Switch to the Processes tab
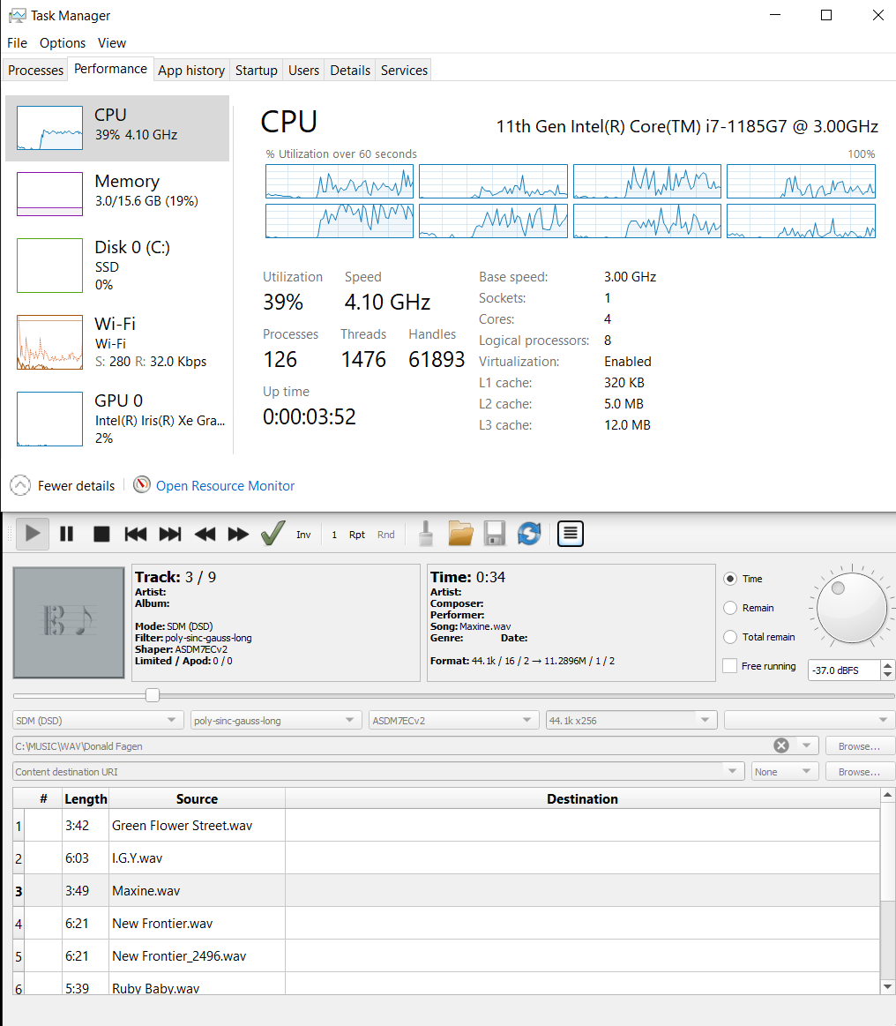The width and height of the screenshot is (896, 1026). coord(35,70)
